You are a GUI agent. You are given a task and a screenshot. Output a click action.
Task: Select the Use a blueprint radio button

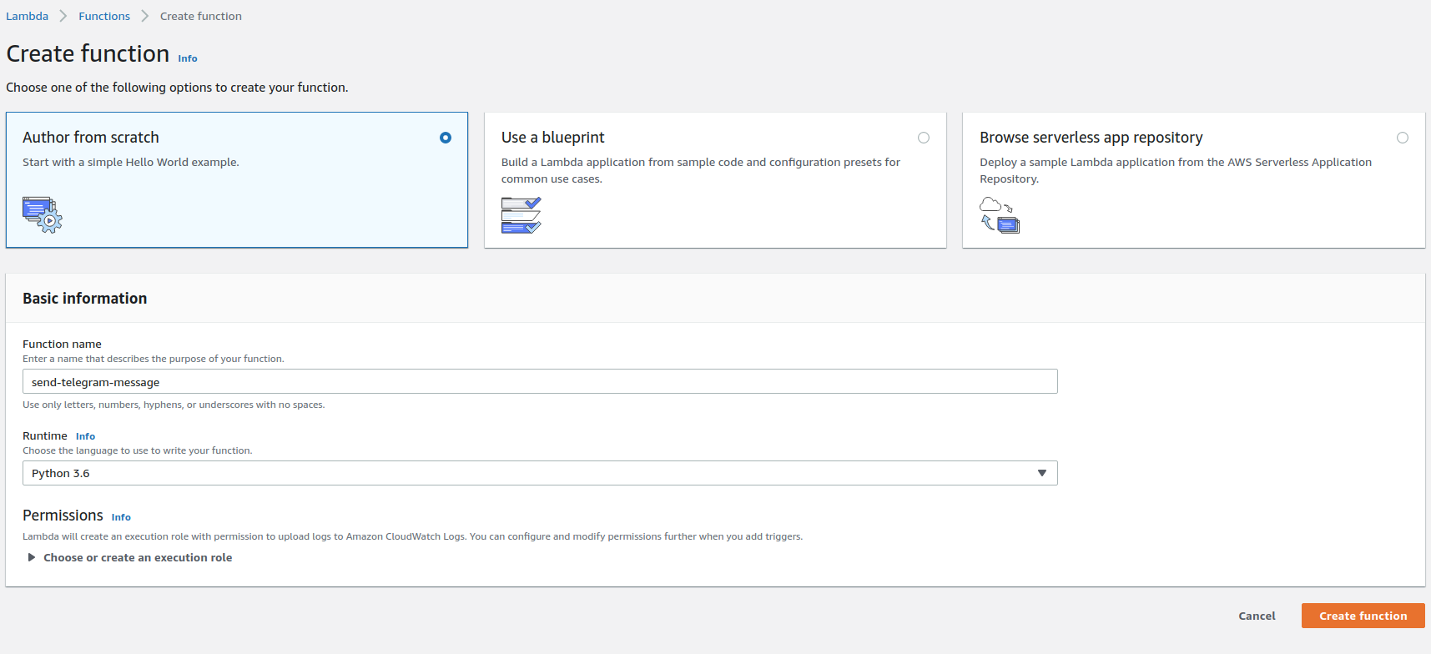click(924, 138)
